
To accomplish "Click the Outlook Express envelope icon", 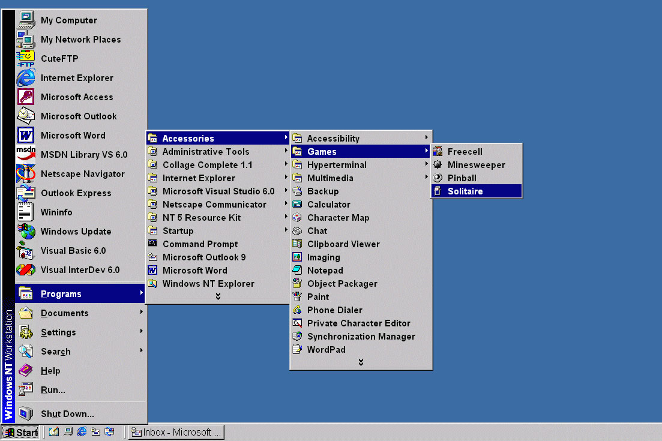I will 26,193.
